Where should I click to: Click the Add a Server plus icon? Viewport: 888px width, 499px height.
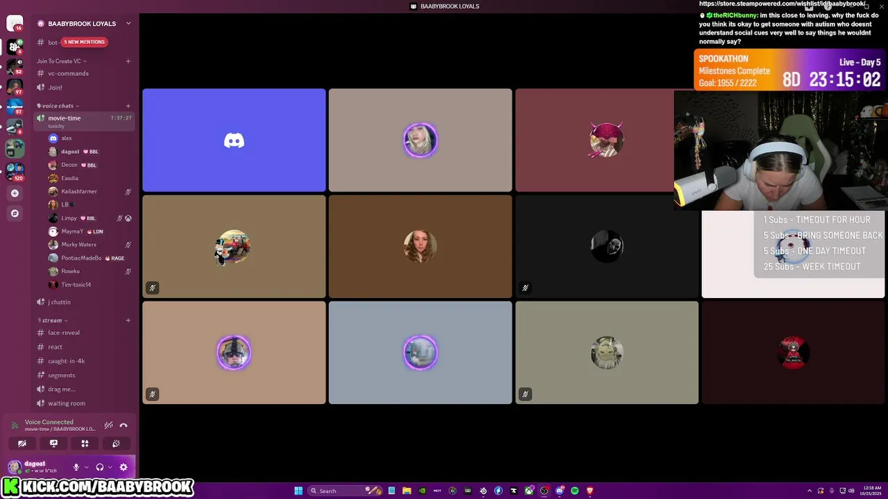(x=15, y=193)
